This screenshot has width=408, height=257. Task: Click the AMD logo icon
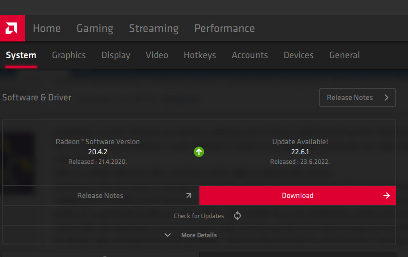(12, 28)
